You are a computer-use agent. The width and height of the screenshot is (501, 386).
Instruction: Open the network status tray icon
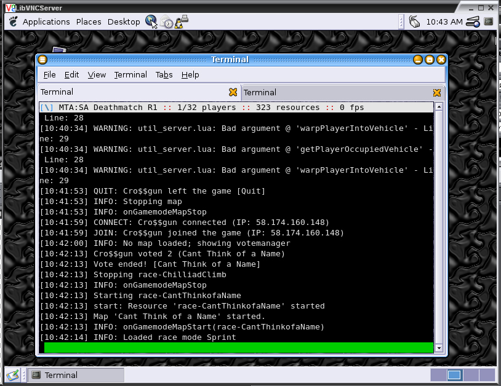[473, 22]
